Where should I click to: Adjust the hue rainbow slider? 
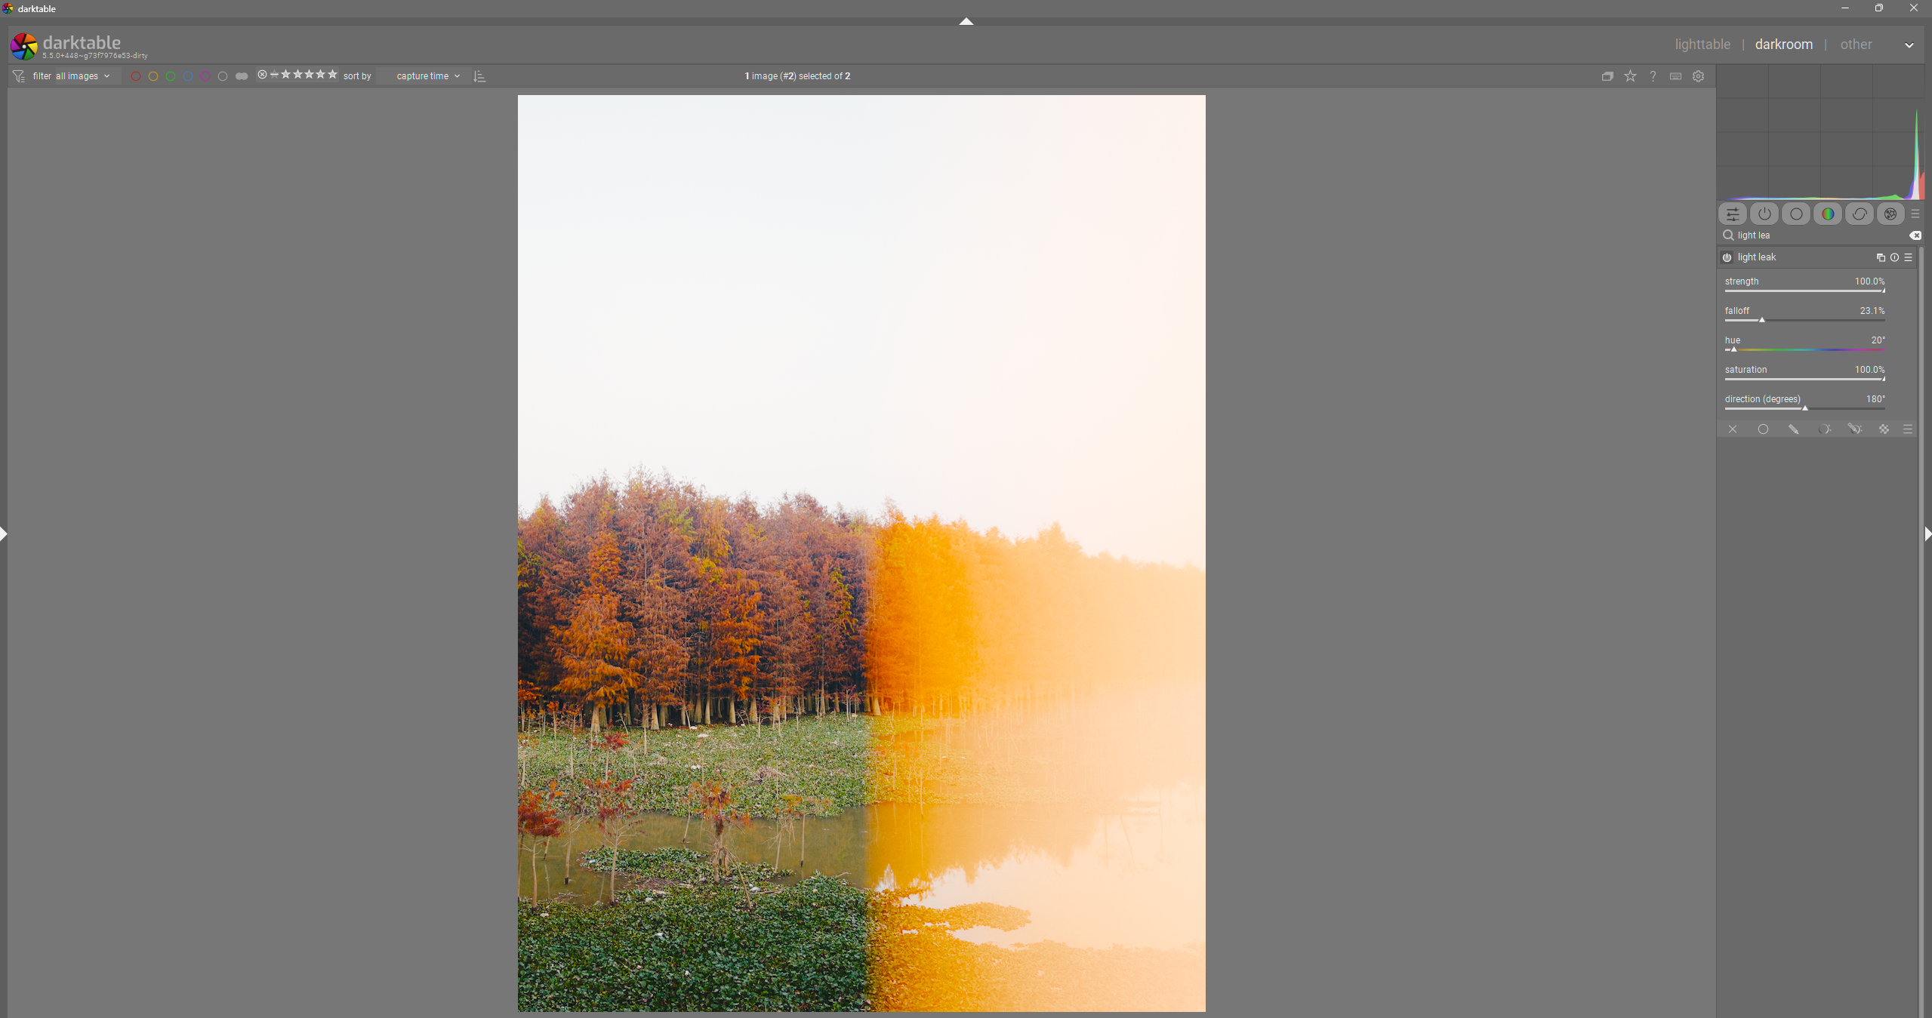1804,350
